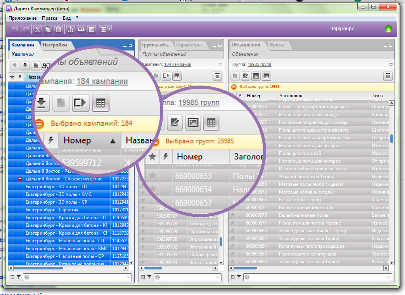The width and height of the screenshot is (405, 295).
Task: Click the Copy icon in purple toolbar
Action: [48, 29]
